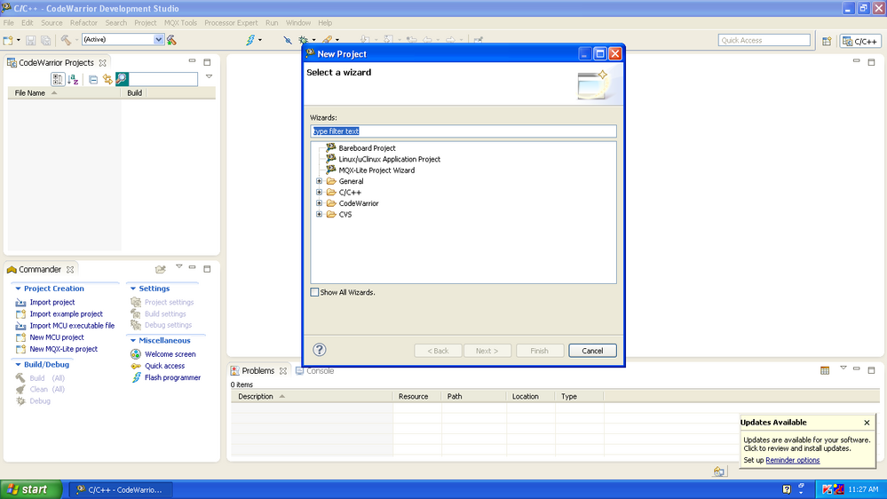The image size is (887, 499).
Task: Close the Updates Available notification
Action: [867, 423]
